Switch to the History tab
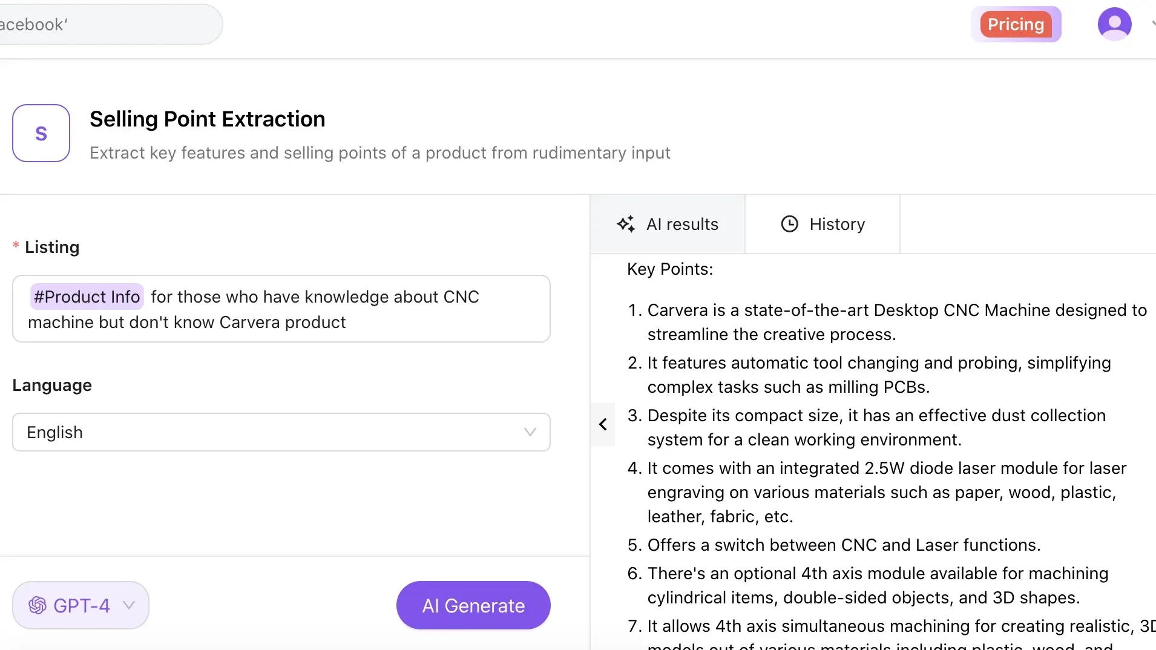 [x=823, y=224]
